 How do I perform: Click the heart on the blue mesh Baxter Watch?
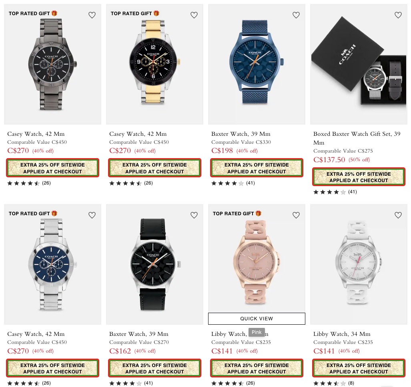click(x=296, y=15)
